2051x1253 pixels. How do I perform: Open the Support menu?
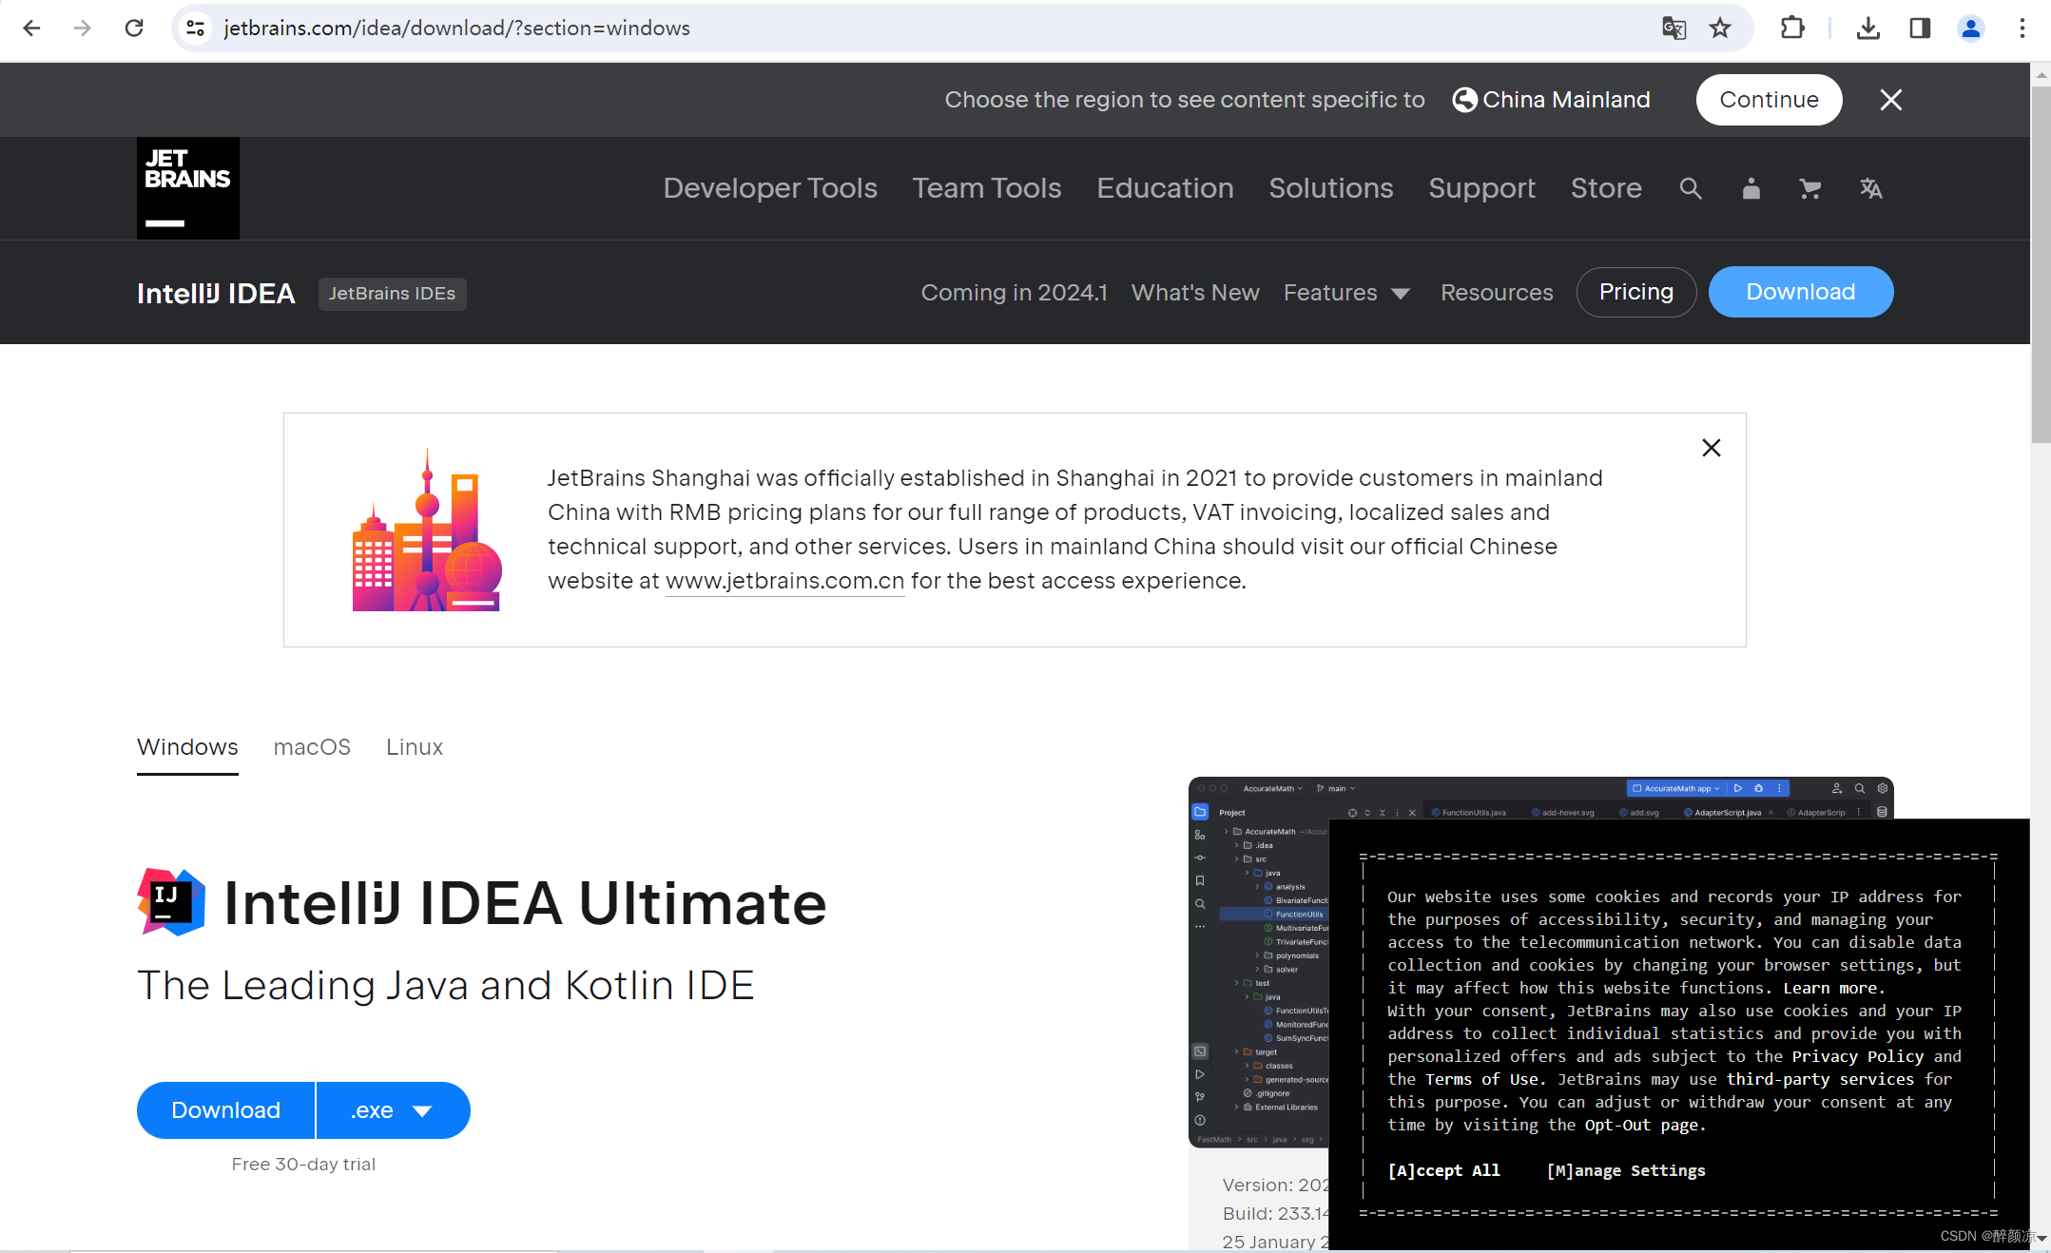[1481, 188]
